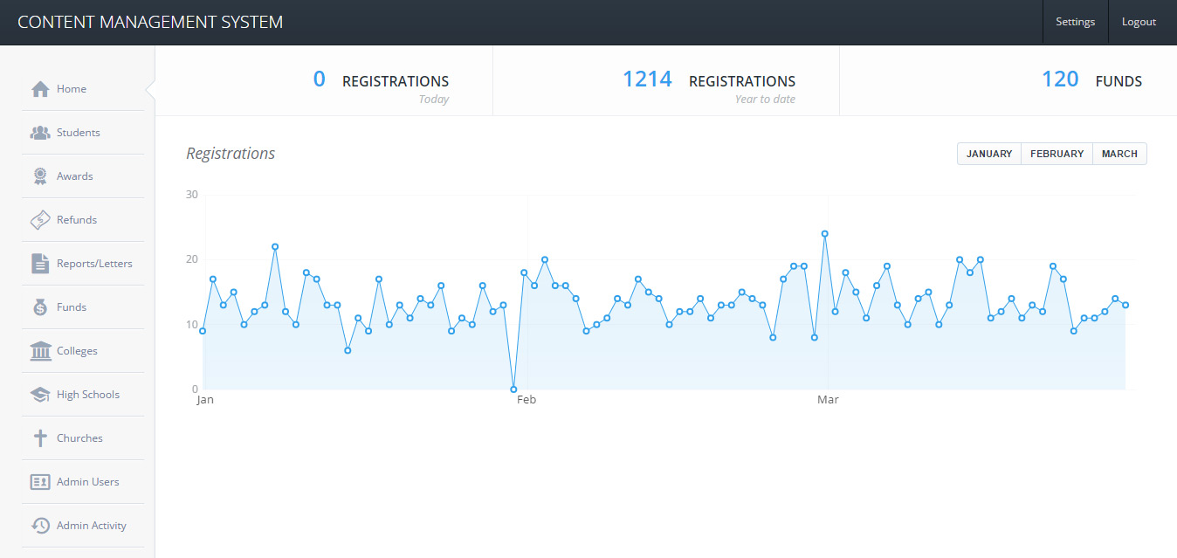This screenshot has height=558, width=1177.
Task: Click the Awards ribbon icon
Action: (x=40, y=176)
